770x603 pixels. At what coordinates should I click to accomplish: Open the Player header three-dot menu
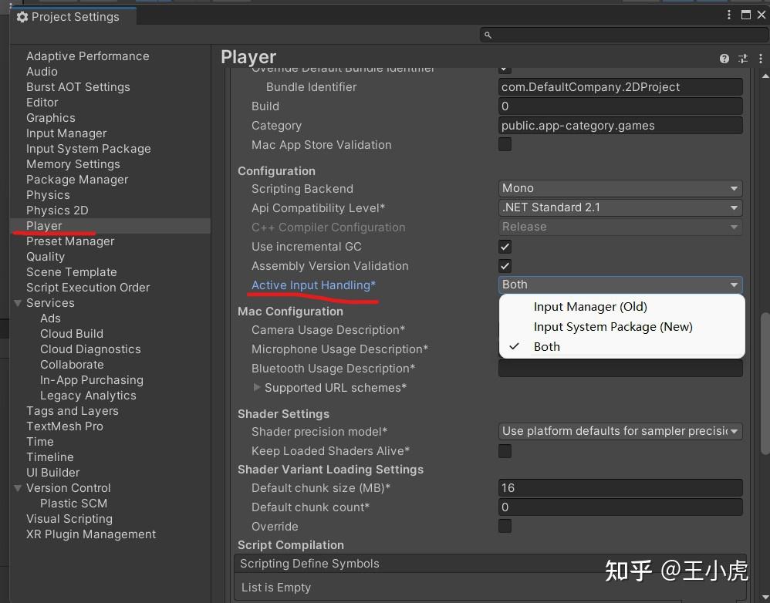coord(761,59)
